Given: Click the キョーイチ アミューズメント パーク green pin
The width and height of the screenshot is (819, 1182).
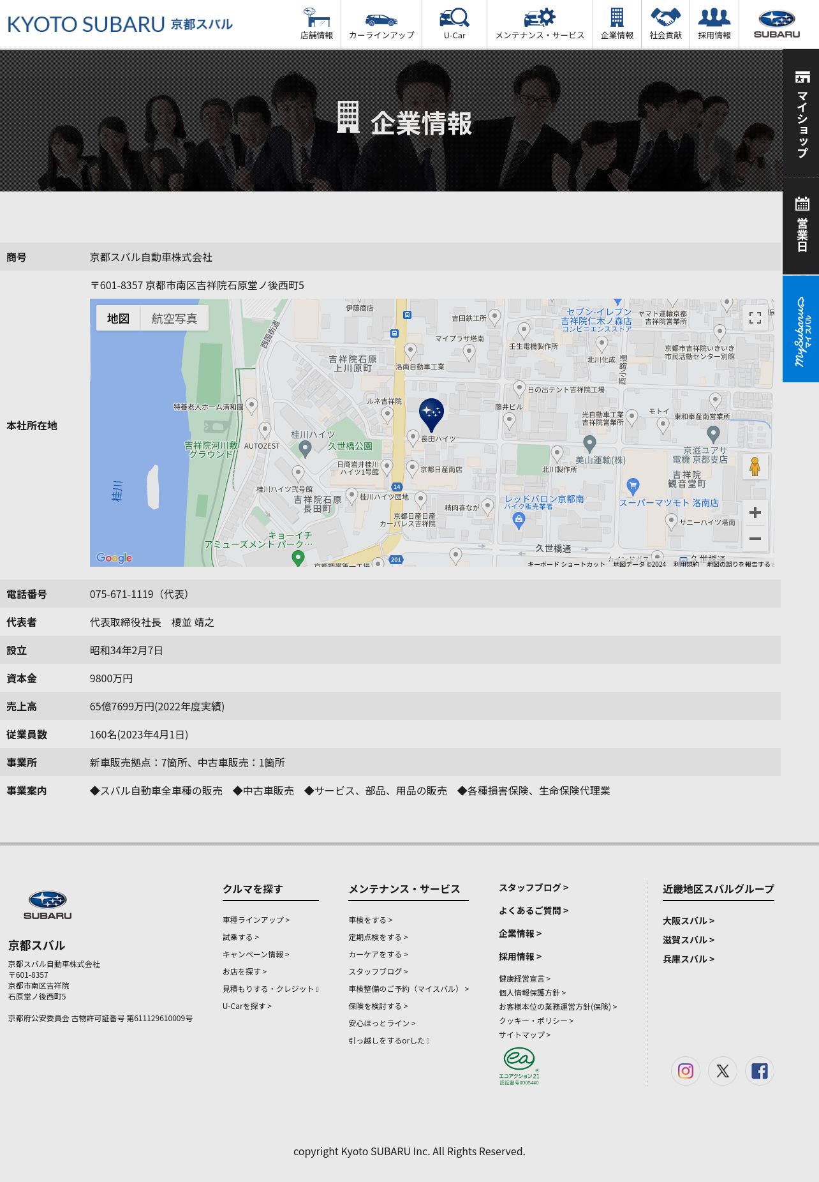Looking at the screenshot, I should coord(298,558).
